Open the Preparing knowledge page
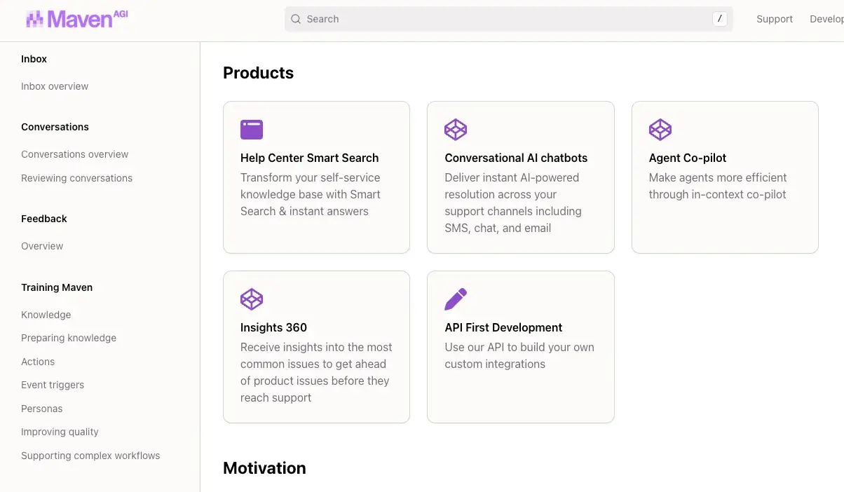The image size is (844, 492). [x=69, y=338]
